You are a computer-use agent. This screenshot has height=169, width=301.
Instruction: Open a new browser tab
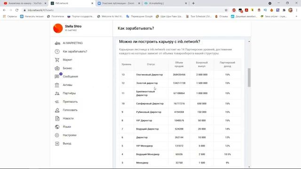tap(193, 3)
